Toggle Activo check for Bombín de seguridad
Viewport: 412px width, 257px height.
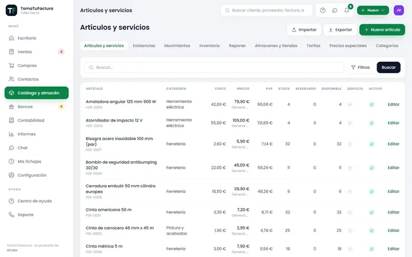tap(371, 168)
